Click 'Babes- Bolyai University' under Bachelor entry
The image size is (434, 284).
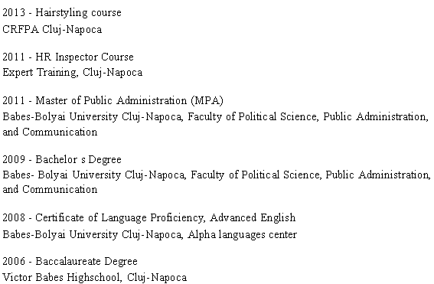tap(62, 175)
